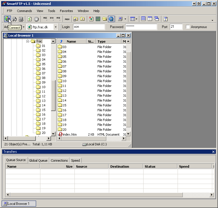Open the FTP menu
The image size is (218, 208).
pyautogui.click(x=9, y=11)
